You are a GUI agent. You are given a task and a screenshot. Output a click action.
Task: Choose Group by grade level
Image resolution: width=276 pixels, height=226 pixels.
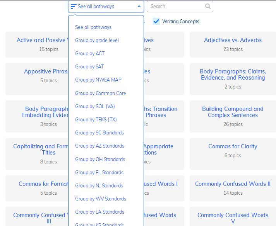[97, 41]
